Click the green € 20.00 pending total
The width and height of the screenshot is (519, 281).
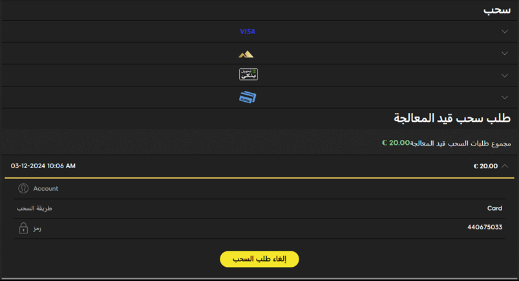[396, 142]
